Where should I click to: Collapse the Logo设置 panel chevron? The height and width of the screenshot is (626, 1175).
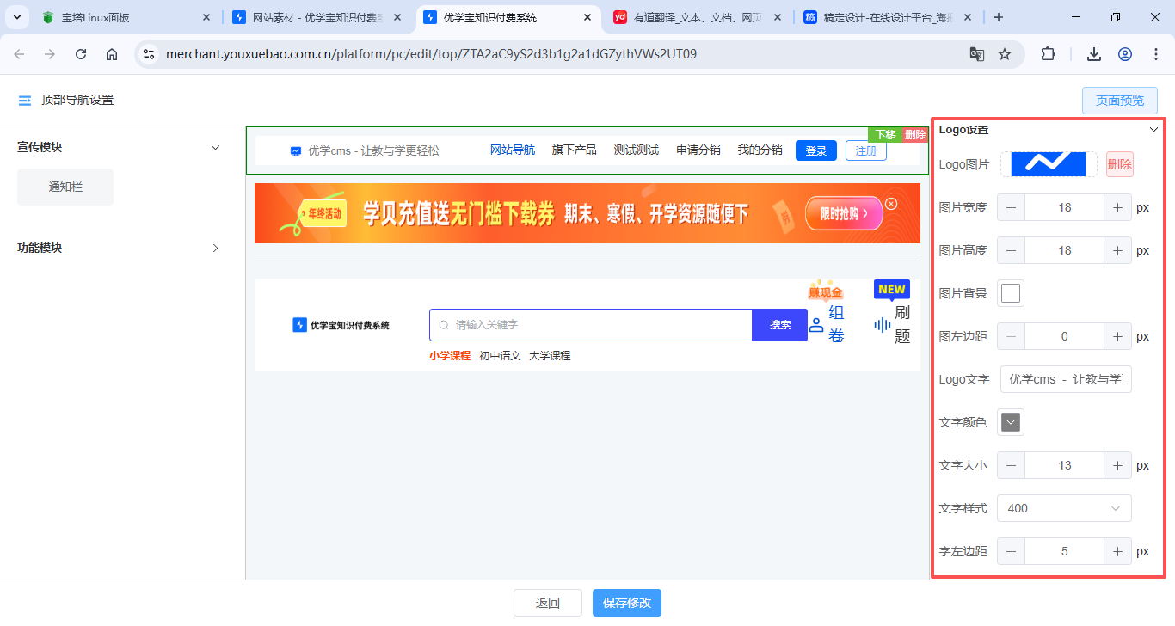[1154, 128]
